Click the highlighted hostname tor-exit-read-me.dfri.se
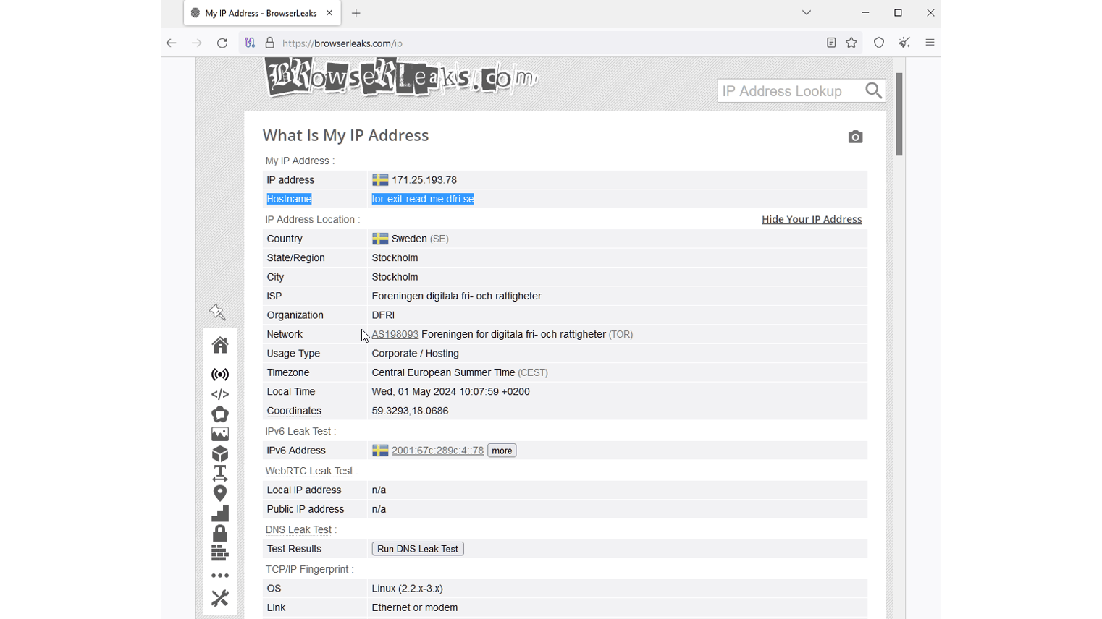Viewport: 1102px width, 619px height. tap(423, 199)
